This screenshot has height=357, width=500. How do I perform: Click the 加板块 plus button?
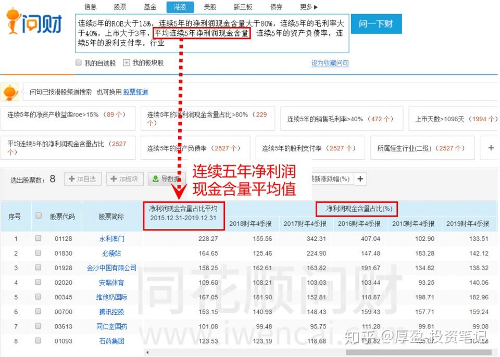124,179
